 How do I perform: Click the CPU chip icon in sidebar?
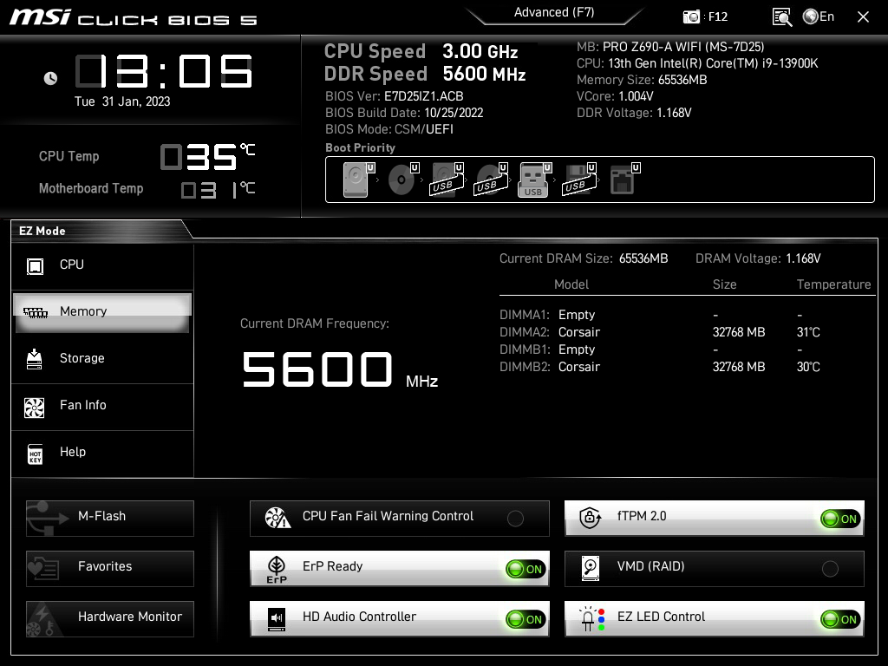pyautogui.click(x=35, y=265)
